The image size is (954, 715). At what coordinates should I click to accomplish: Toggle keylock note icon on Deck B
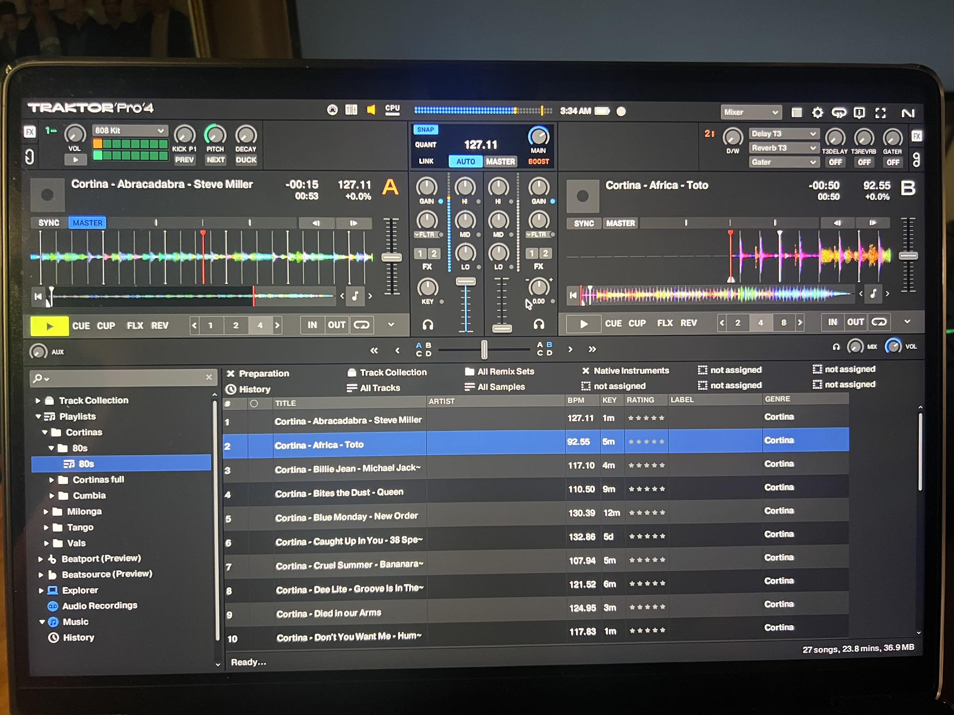click(873, 294)
